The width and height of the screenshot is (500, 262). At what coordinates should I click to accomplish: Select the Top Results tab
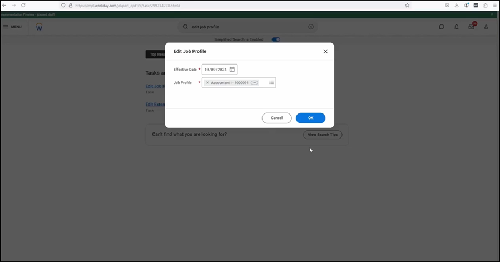pyautogui.click(x=155, y=55)
